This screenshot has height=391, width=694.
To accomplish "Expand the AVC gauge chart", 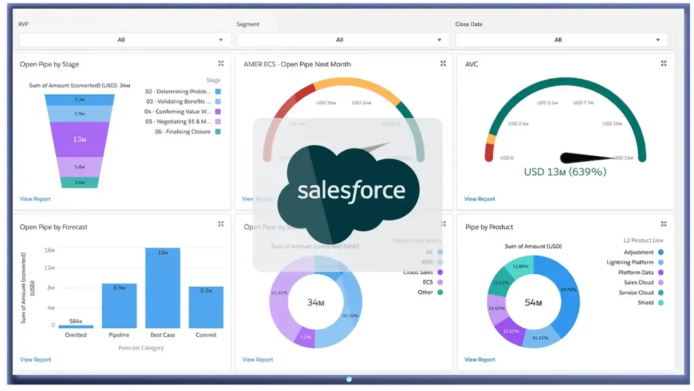I will [663, 63].
